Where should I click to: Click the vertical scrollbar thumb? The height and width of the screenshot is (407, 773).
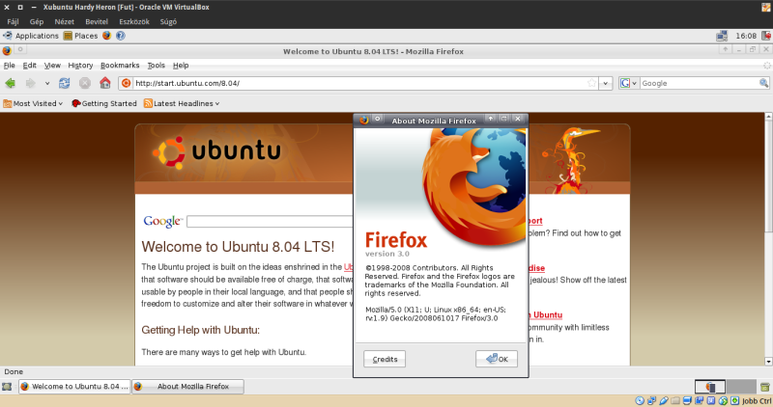point(768,176)
